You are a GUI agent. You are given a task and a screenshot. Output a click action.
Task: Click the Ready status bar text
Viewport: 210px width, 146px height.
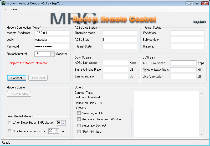click(x=6, y=143)
